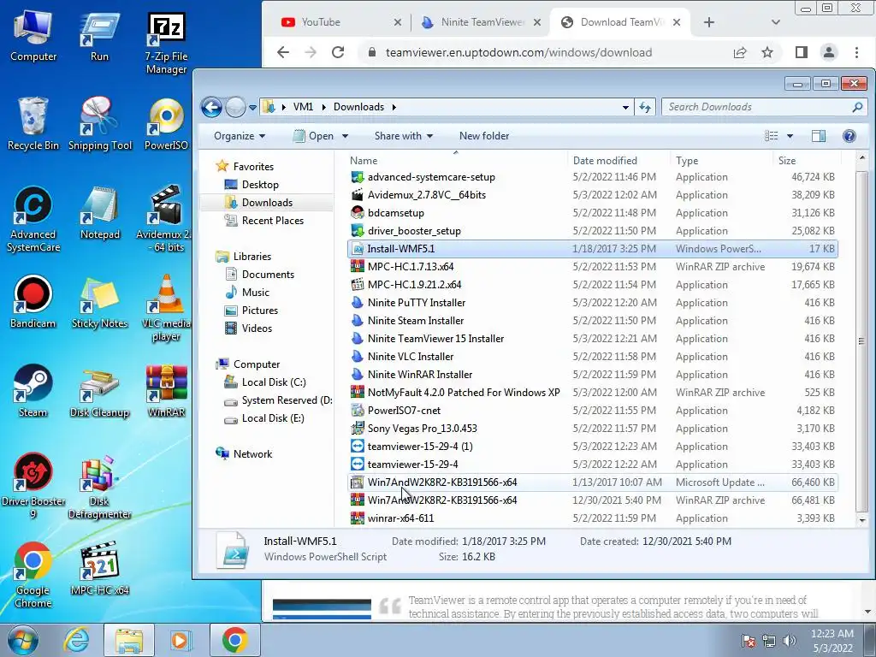Select the WinRAR desktop icon
Screen dimensions: 876x657
pos(166,391)
